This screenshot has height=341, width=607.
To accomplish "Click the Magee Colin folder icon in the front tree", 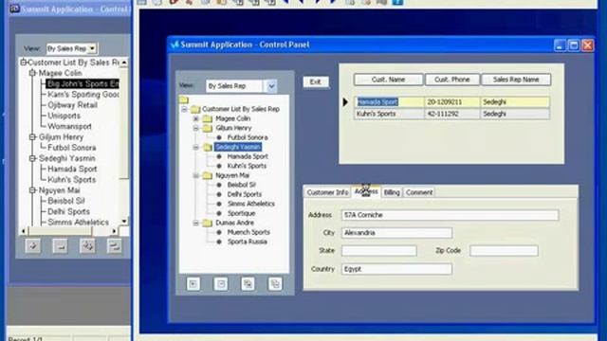I will coord(208,118).
